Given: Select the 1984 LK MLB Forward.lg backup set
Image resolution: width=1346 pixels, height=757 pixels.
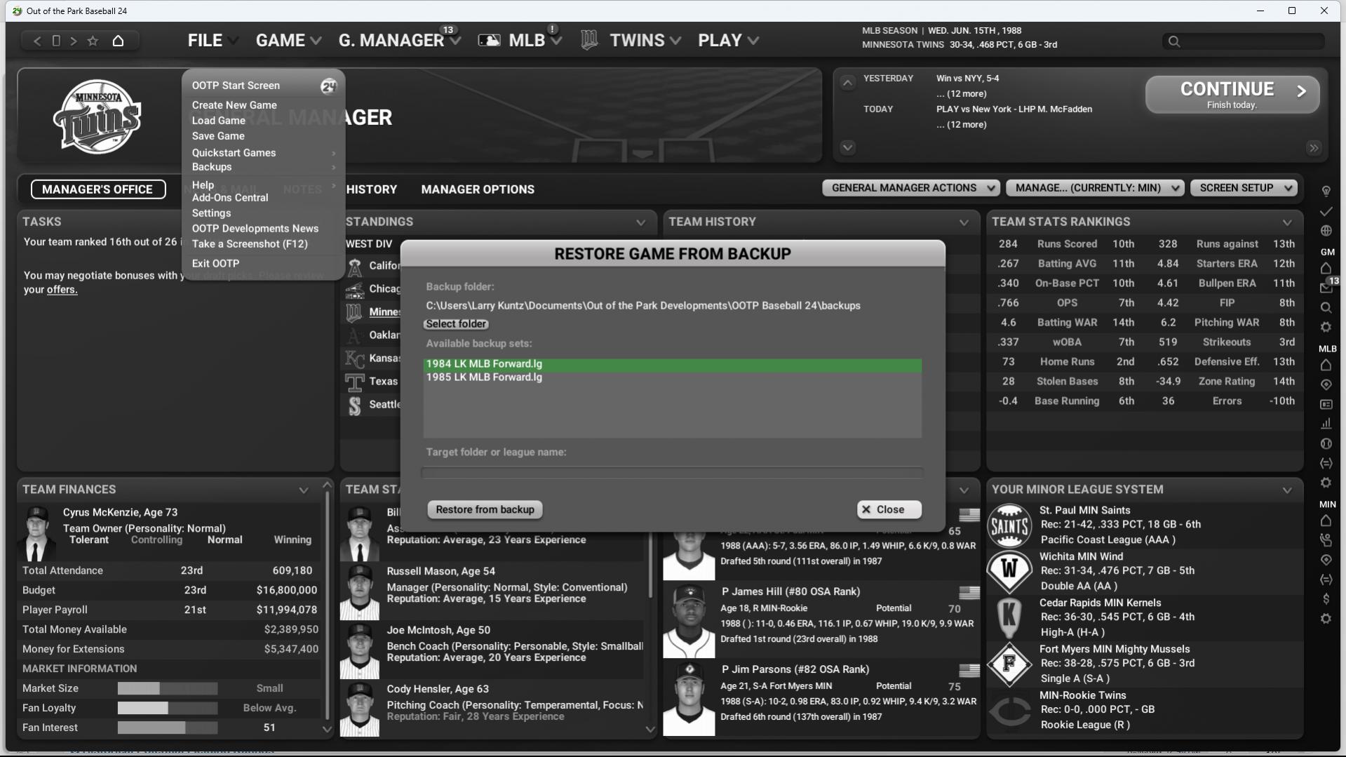Looking at the screenshot, I should tap(672, 364).
